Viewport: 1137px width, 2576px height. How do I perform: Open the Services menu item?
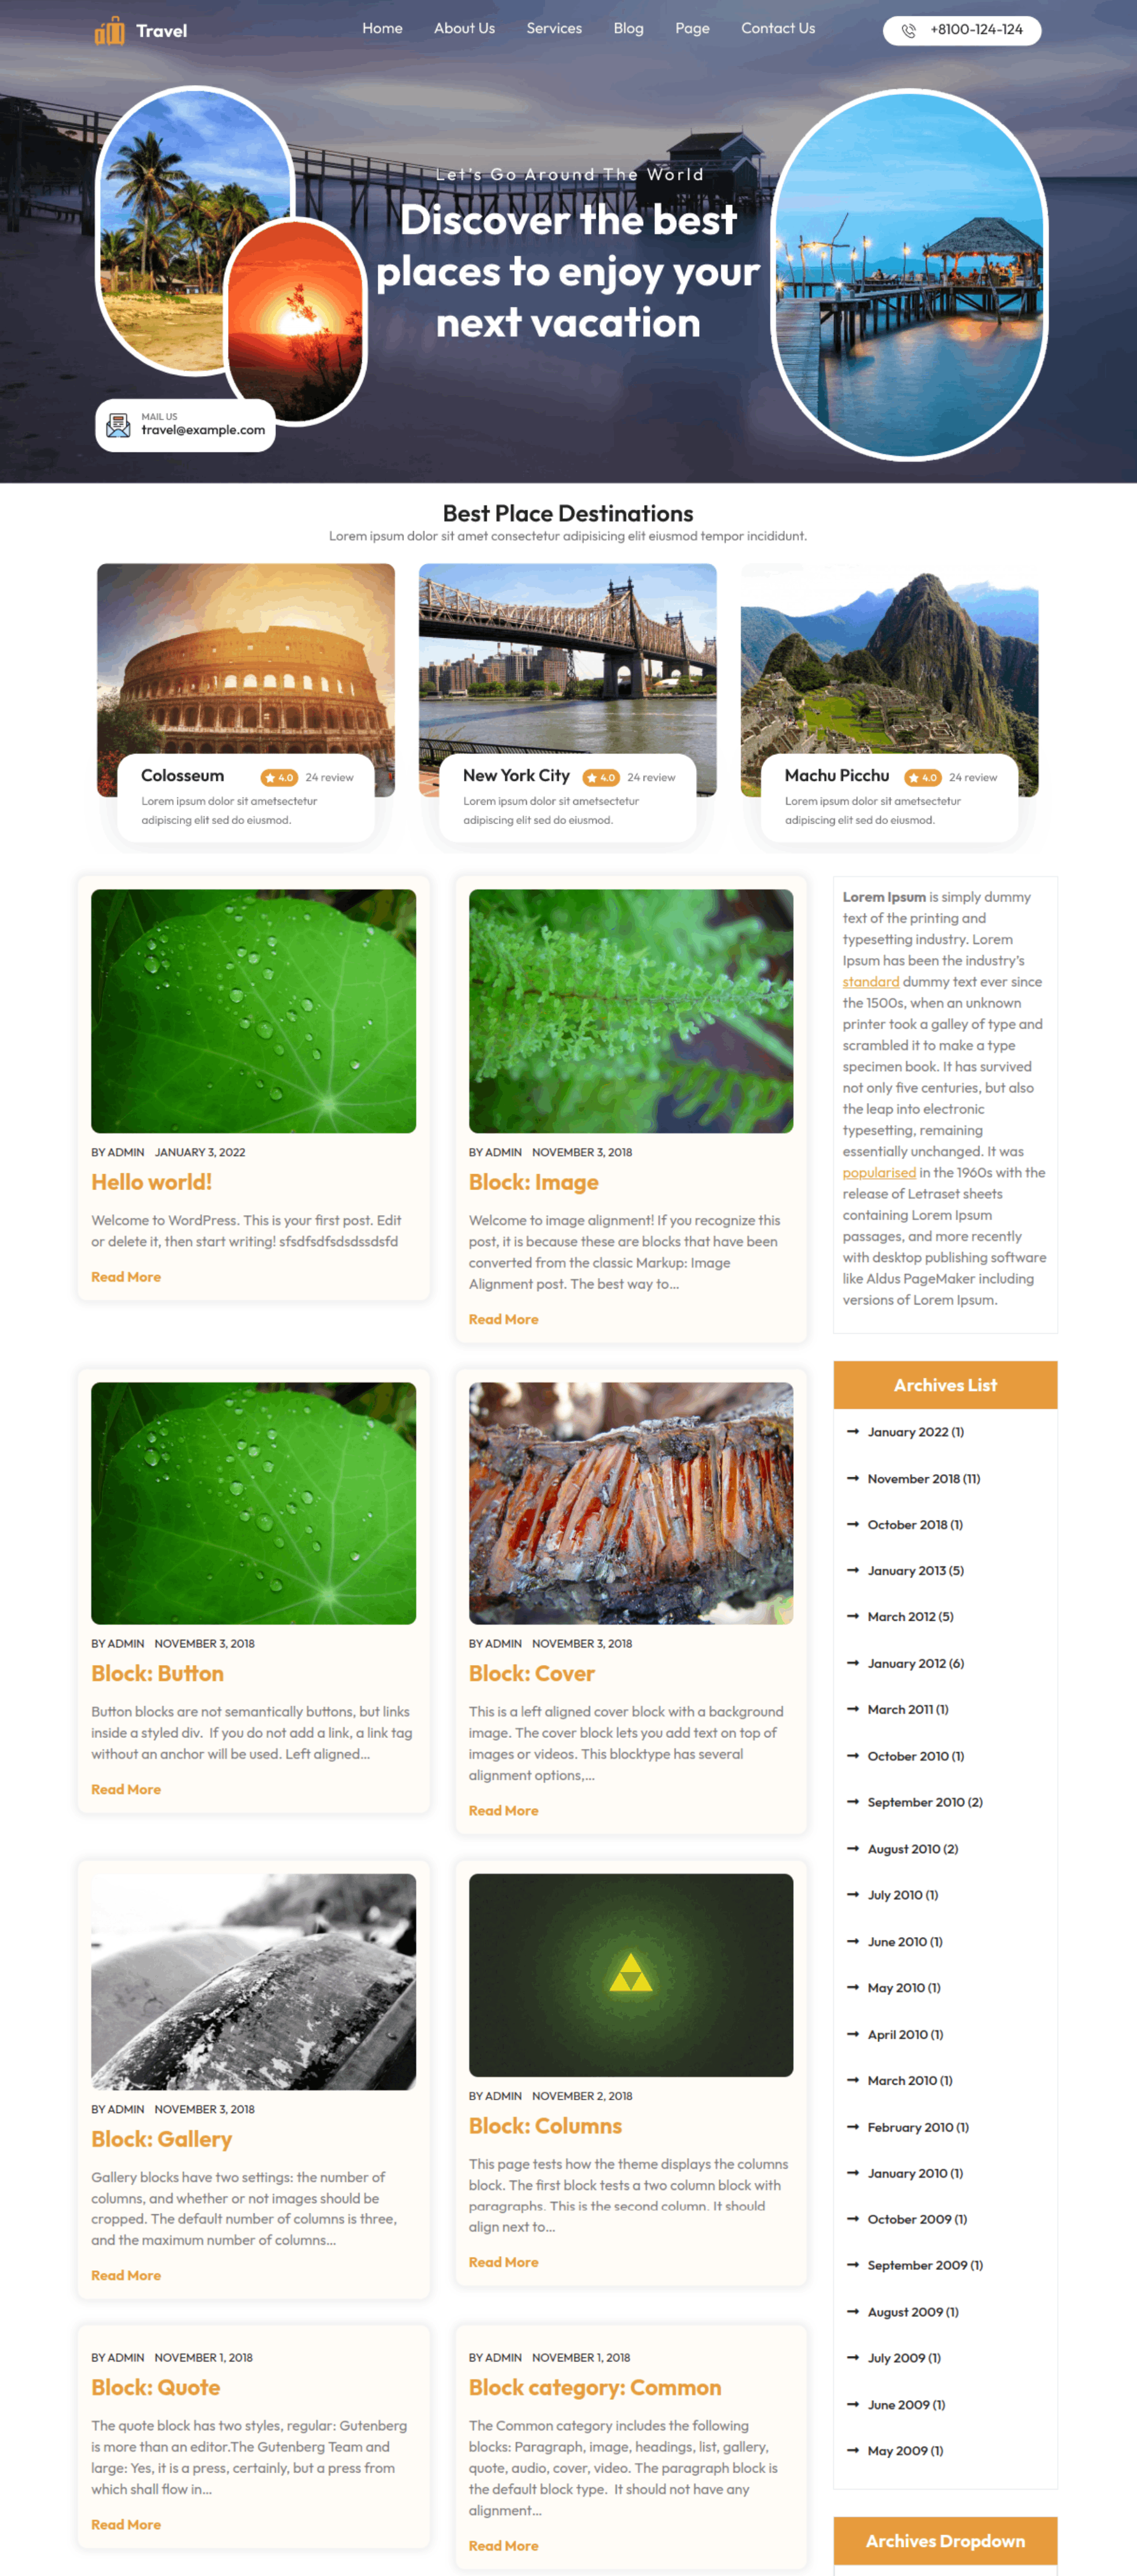pos(554,29)
